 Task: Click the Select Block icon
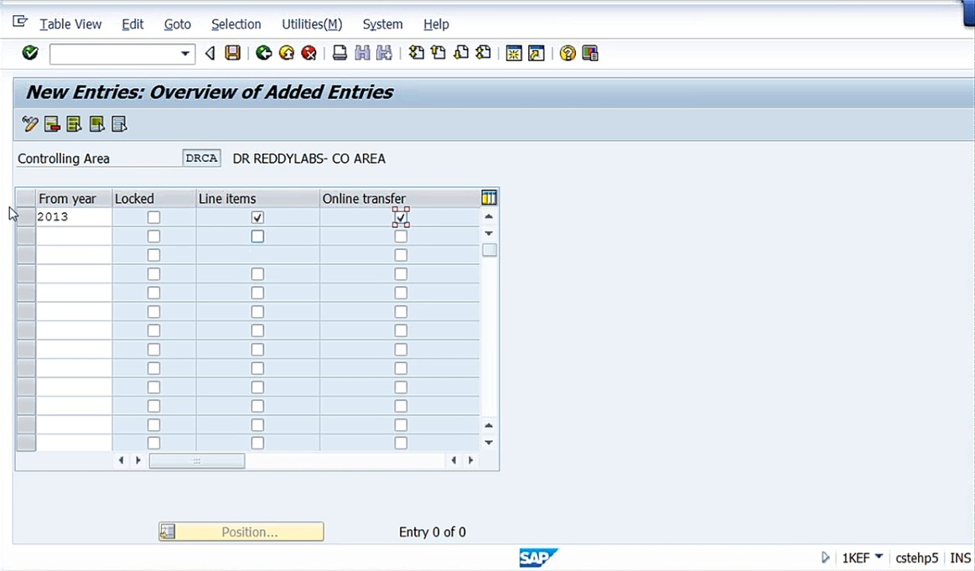coord(97,124)
